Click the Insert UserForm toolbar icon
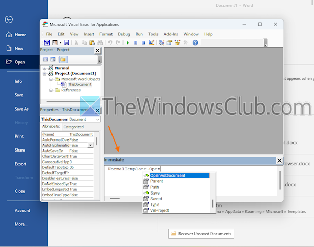This screenshot has height=247, width=314. (x=54, y=42)
